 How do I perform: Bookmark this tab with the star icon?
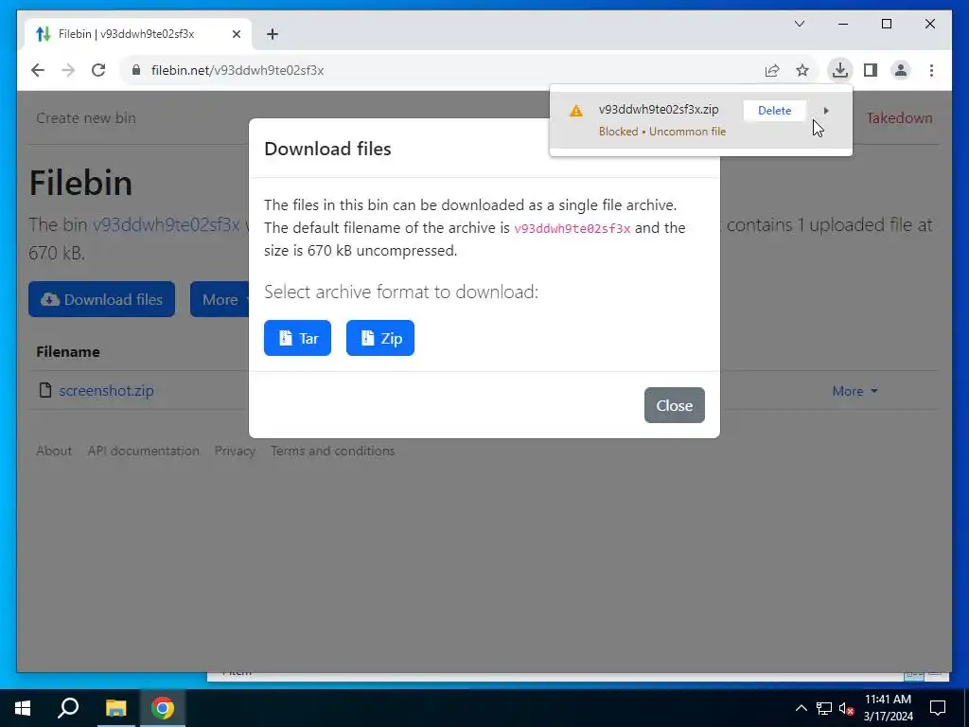pos(802,70)
